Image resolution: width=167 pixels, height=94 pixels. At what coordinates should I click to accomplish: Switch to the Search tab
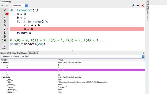[x=25, y=53]
